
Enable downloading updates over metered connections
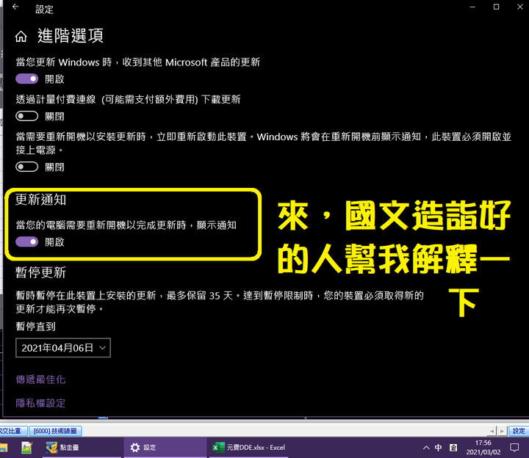click(x=27, y=116)
